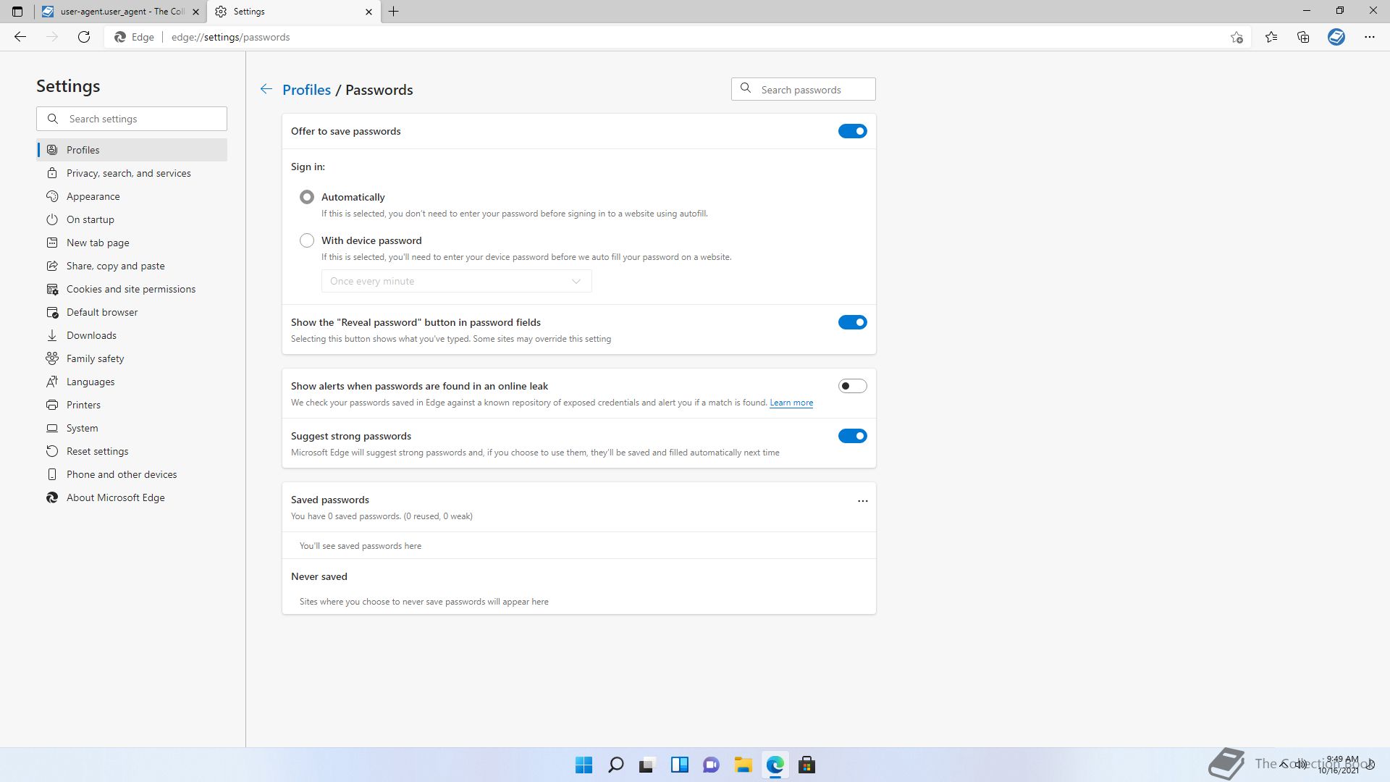
Task: Open Settings and more ellipsis menu
Action: 1370,37
